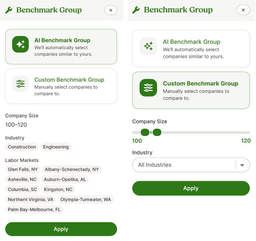Apply the custom benchmark group settings
This screenshot has height=241, width=256.
coord(191,188)
